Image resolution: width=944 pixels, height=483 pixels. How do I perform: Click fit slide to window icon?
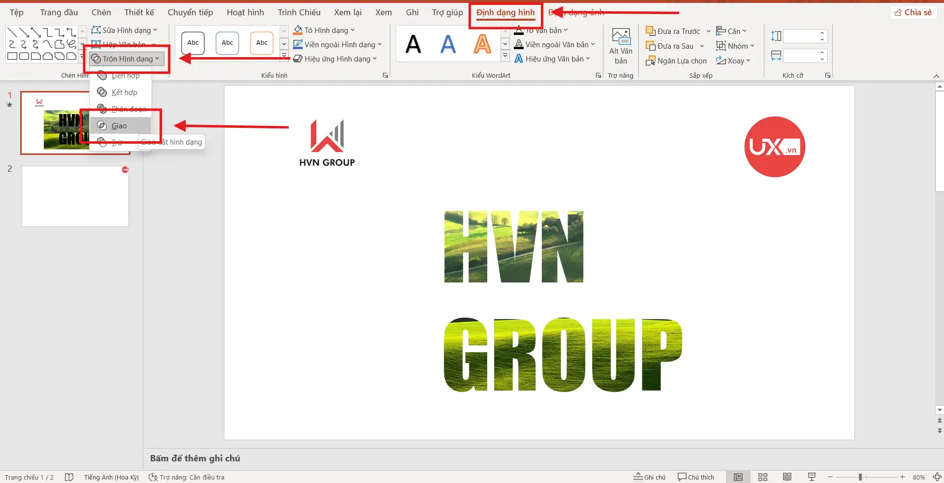coord(937,477)
